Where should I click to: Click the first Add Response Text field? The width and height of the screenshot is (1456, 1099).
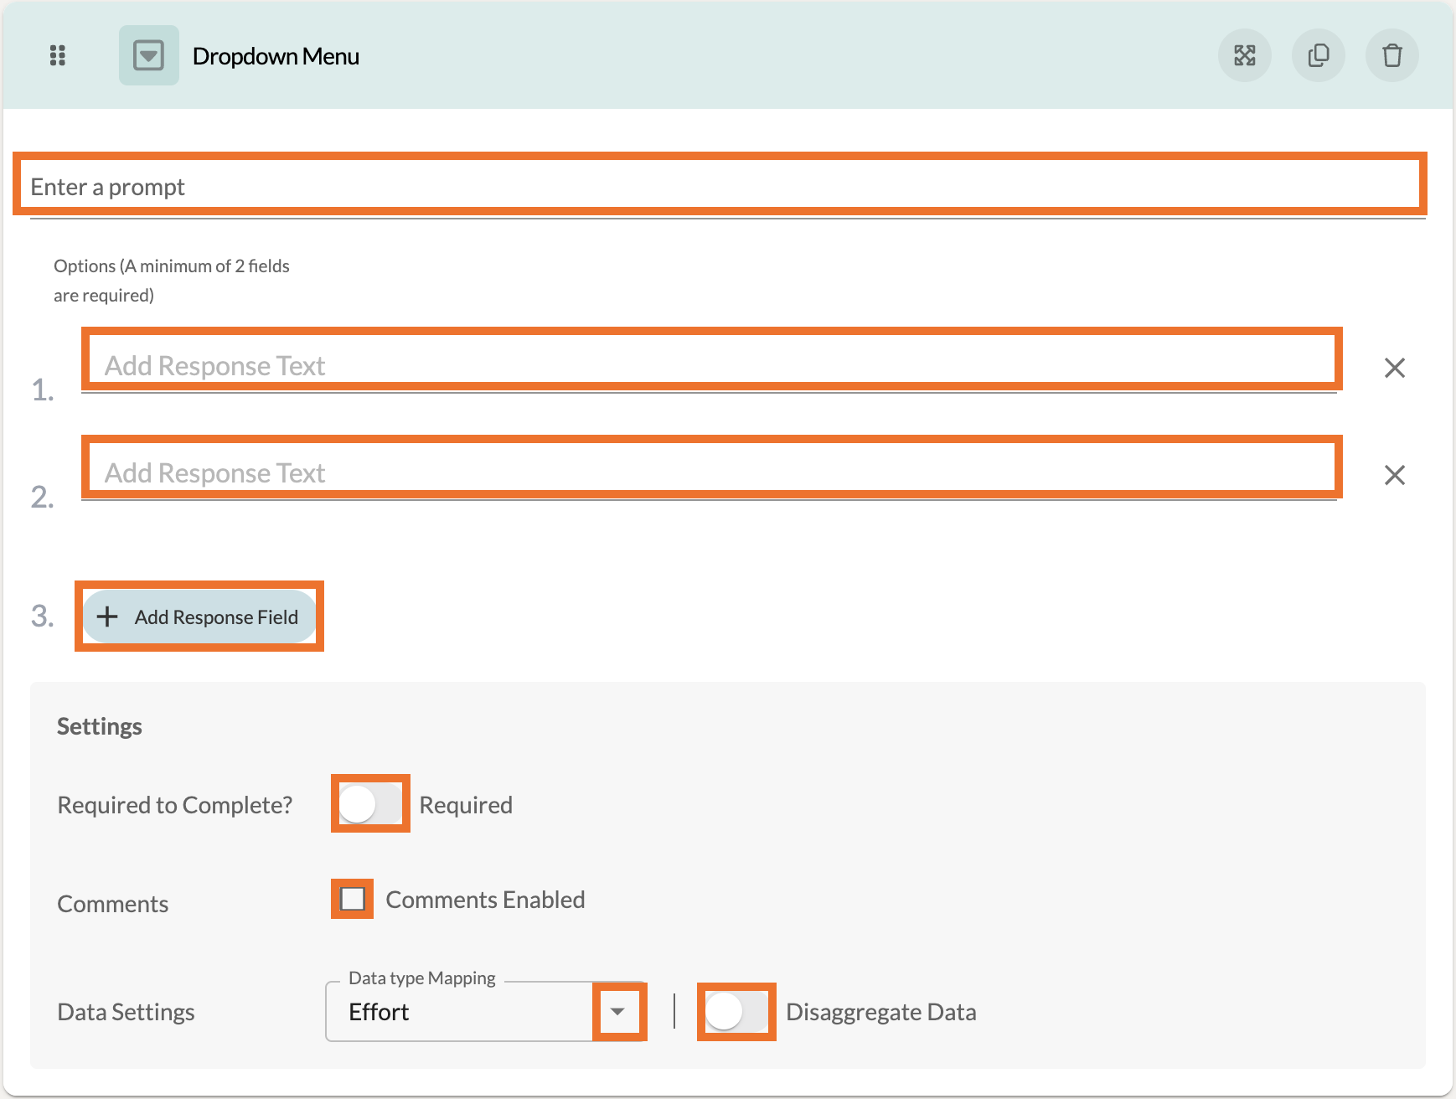point(710,365)
